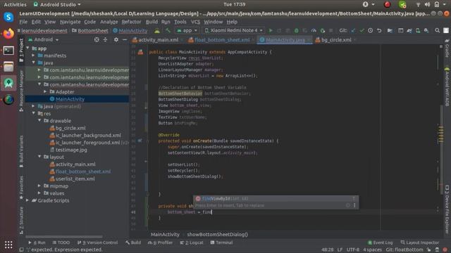
Task: Toggle the Android WiFi ADB side panel
Action: pyautogui.click(x=447, y=87)
